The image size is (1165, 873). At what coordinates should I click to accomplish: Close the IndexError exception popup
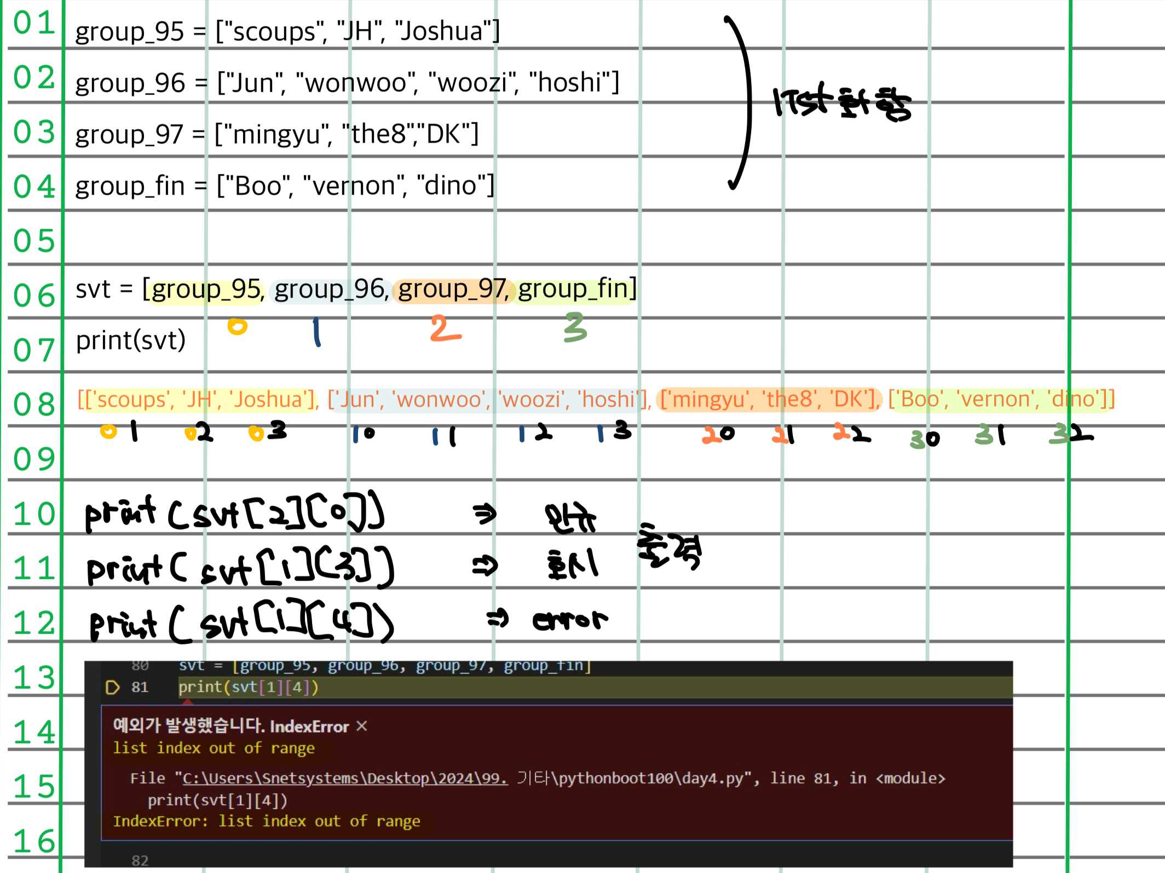coord(361,726)
